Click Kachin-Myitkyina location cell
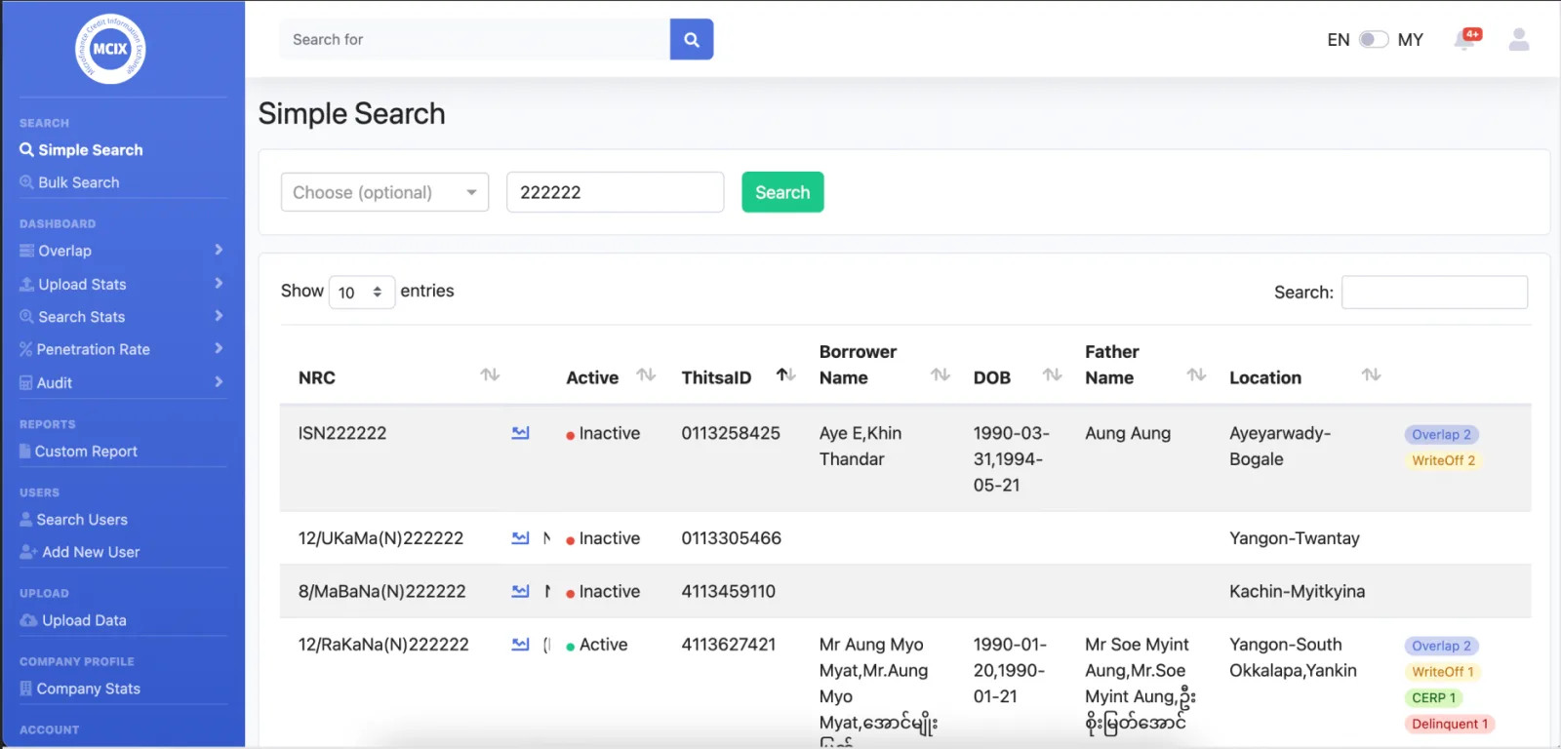The height and width of the screenshot is (749, 1561). [1297, 591]
